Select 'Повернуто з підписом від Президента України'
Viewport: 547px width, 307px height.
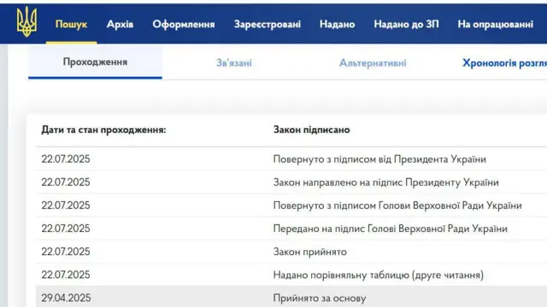[379, 159]
